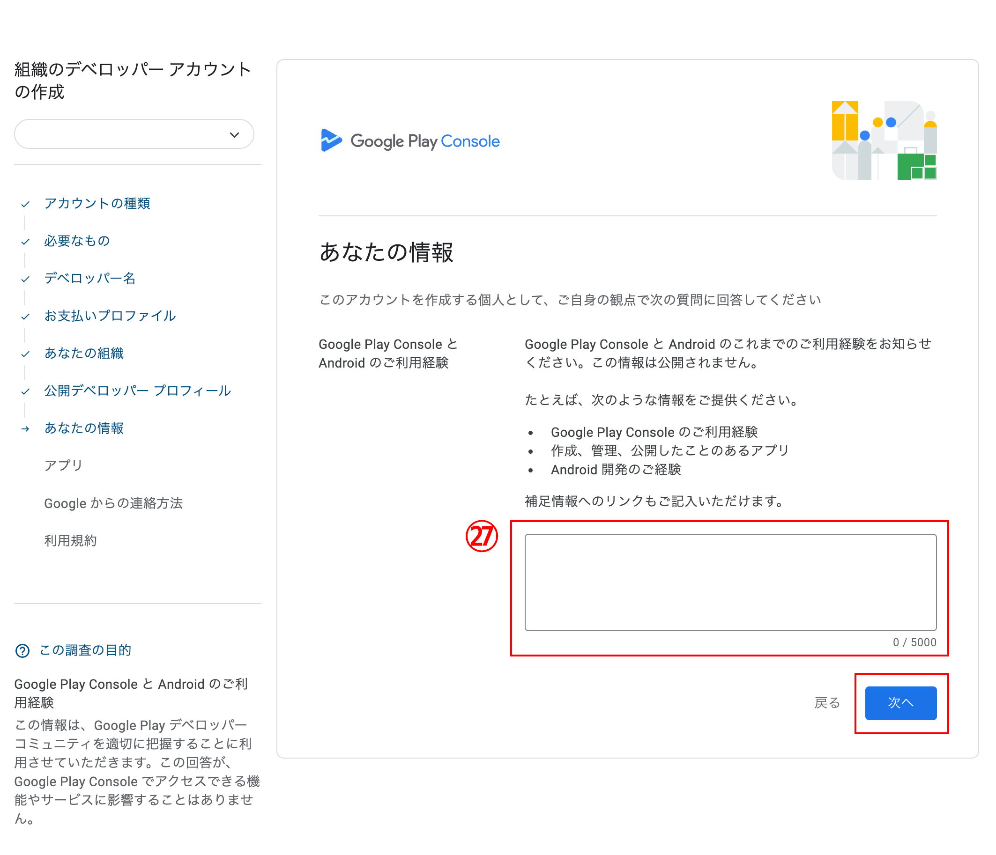The width and height of the screenshot is (996, 855).
Task: Click the colorful header illustration
Action: (884, 140)
